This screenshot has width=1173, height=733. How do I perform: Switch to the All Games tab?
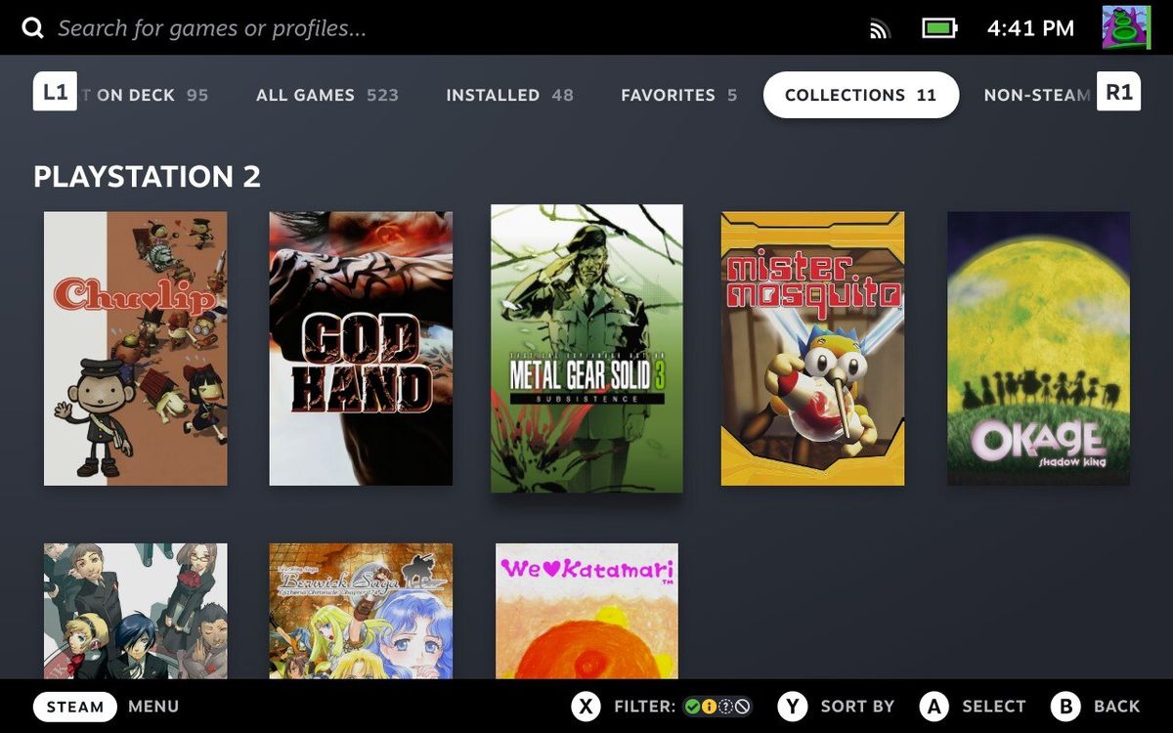pyautogui.click(x=304, y=95)
